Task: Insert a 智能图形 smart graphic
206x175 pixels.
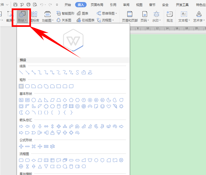Action: (65, 13)
